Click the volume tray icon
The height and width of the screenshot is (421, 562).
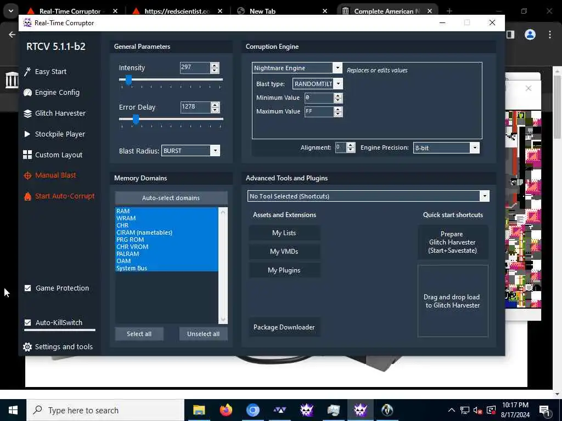(477, 411)
